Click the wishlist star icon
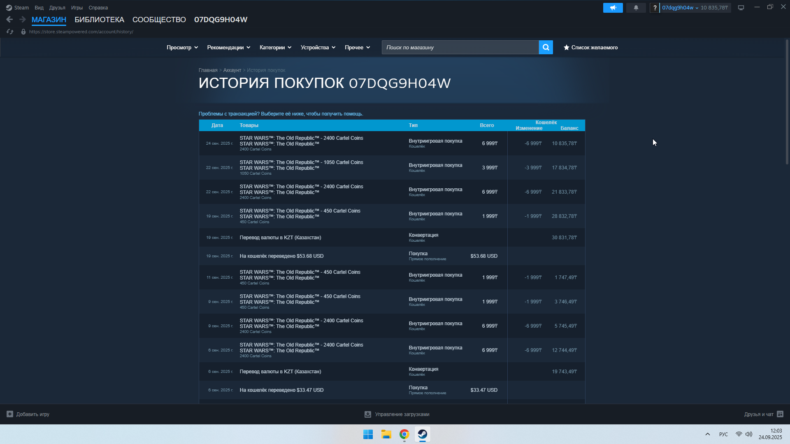The width and height of the screenshot is (790, 444). (x=566, y=47)
